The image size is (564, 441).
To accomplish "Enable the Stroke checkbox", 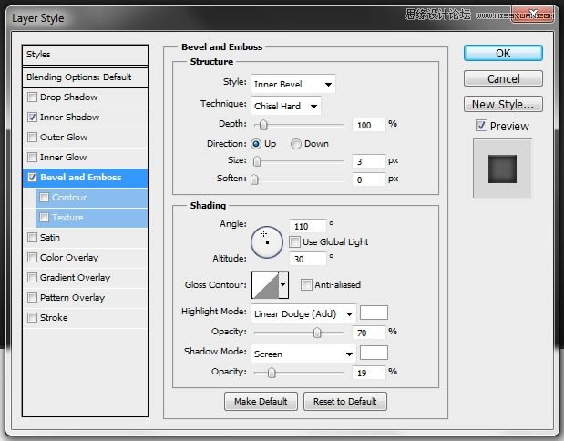I will (33, 318).
